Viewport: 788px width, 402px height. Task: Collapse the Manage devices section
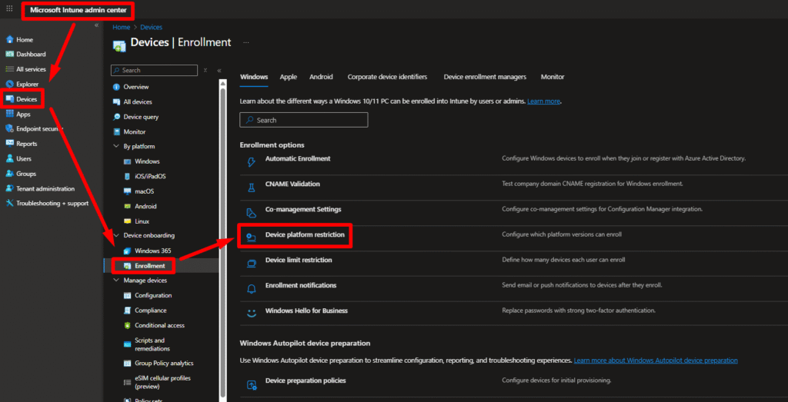click(116, 280)
